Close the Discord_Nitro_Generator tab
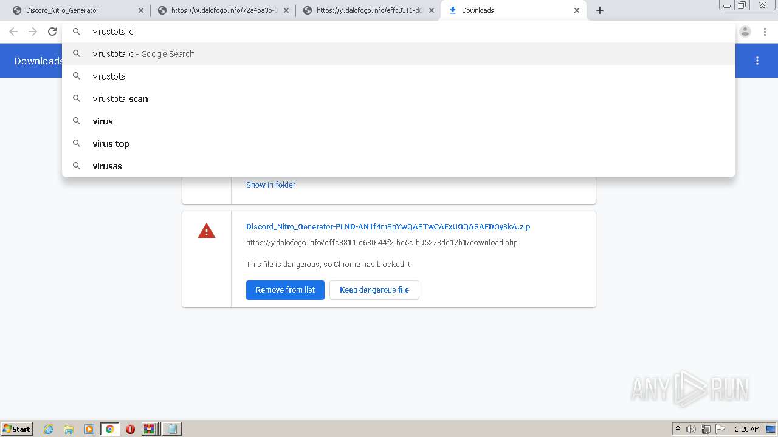Viewport: 778px width, 437px height. coord(141,10)
